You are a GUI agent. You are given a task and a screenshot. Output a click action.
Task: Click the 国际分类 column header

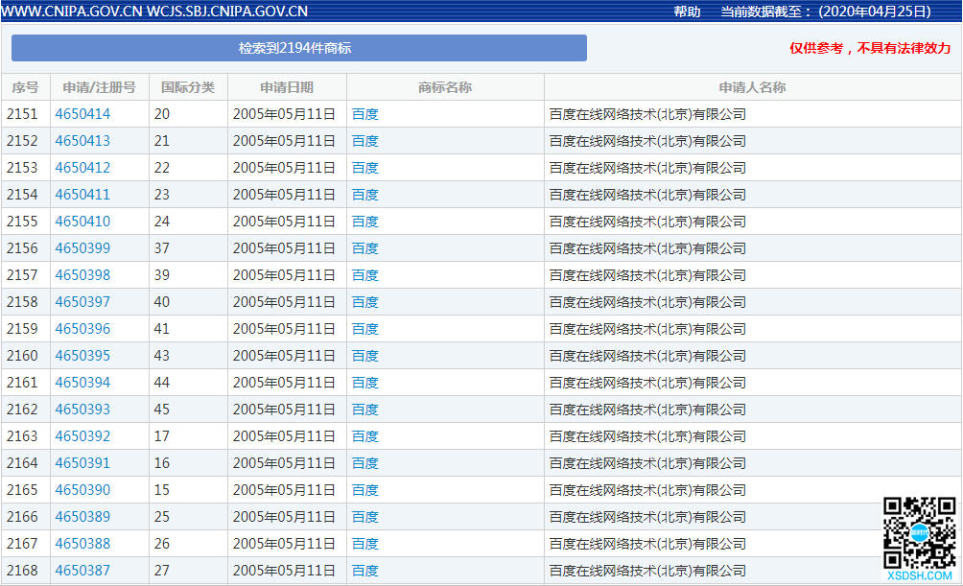tap(188, 87)
